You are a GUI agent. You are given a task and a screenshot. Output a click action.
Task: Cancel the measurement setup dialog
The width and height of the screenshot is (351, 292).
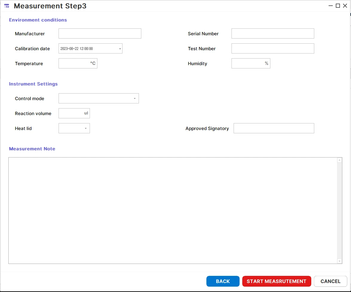click(x=330, y=281)
